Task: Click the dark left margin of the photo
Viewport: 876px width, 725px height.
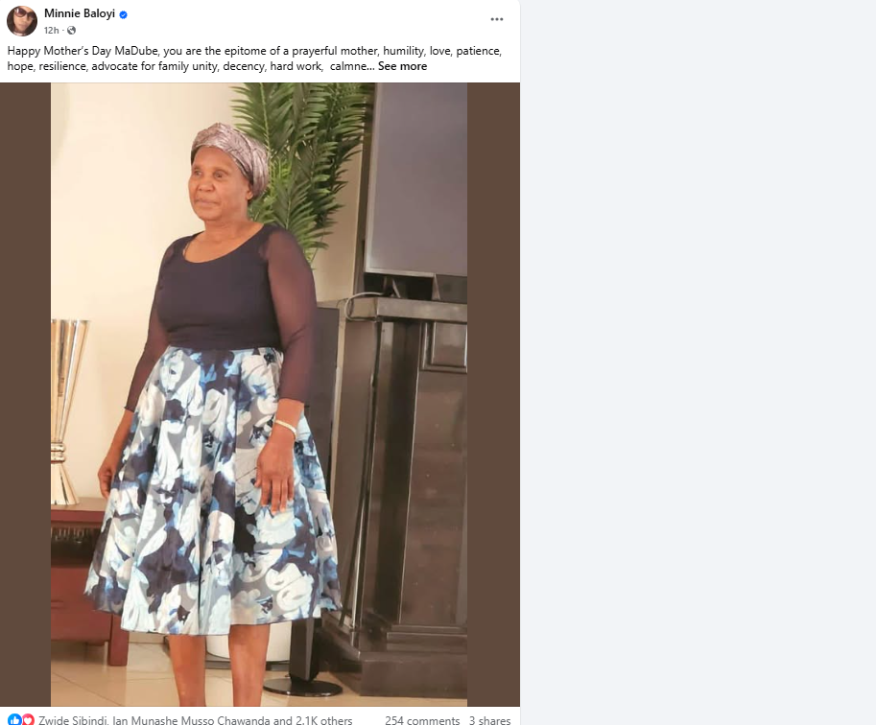Action: pyautogui.click(x=25, y=394)
